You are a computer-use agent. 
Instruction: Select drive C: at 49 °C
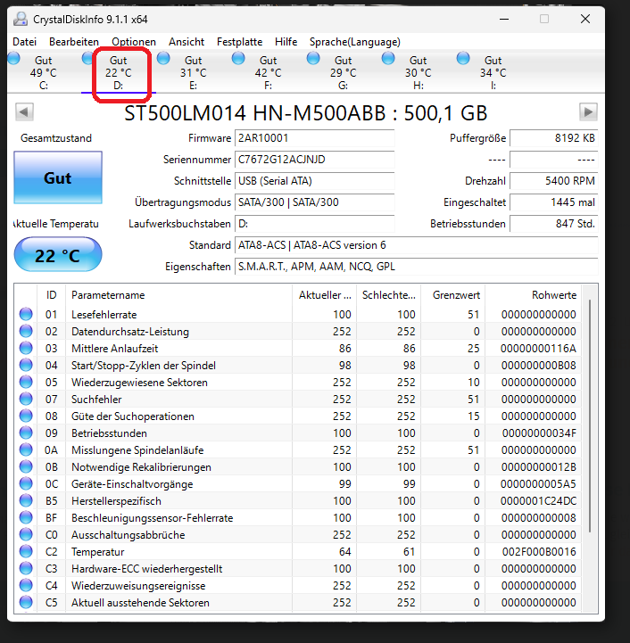pos(43,72)
